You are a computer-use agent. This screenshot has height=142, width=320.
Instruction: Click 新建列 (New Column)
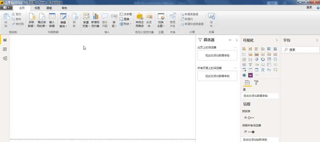click(x=187, y=19)
